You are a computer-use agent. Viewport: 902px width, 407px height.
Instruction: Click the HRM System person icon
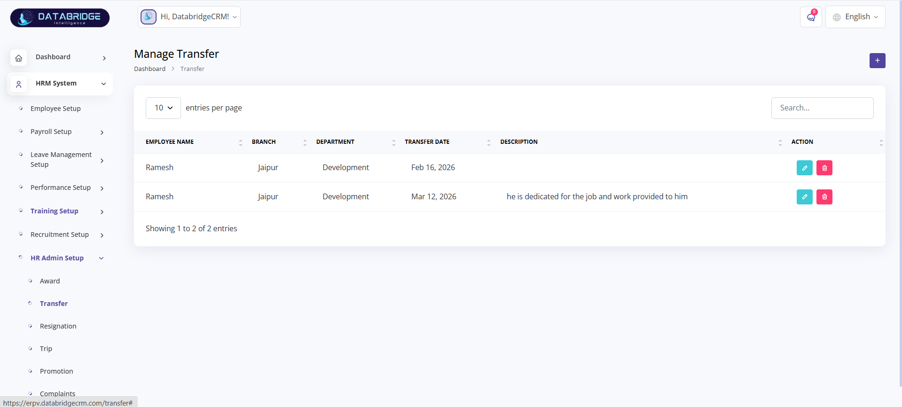(x=18, y=84)
